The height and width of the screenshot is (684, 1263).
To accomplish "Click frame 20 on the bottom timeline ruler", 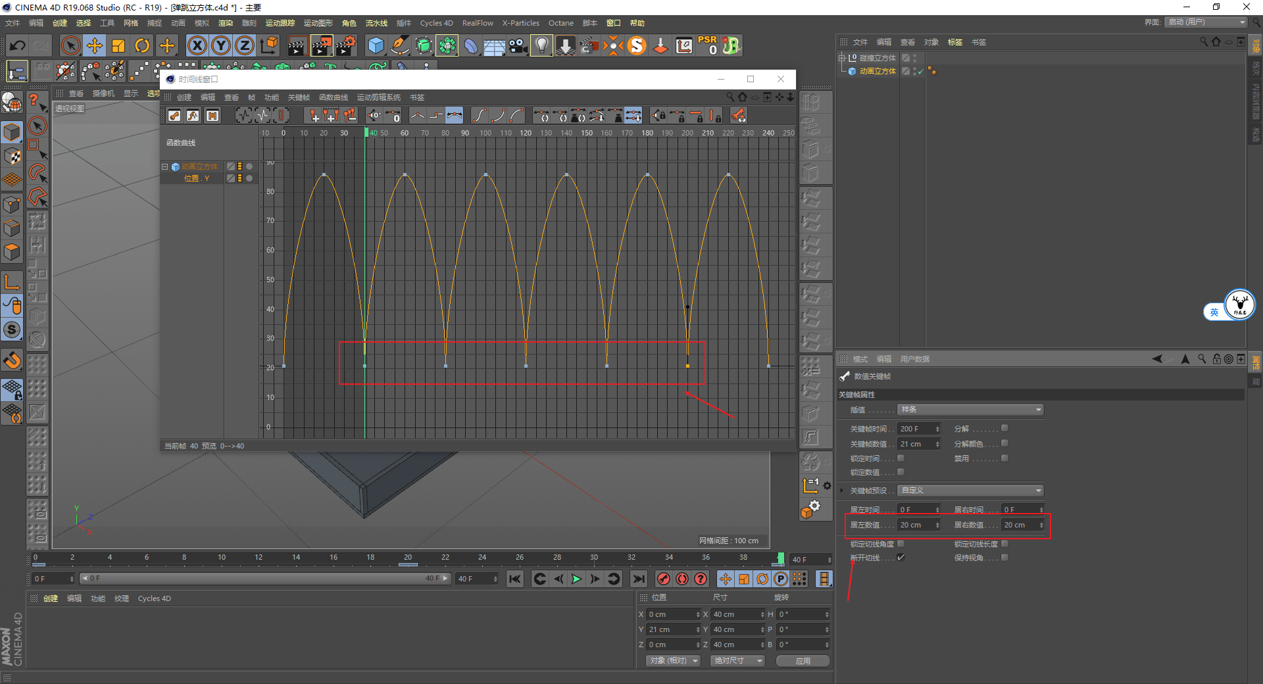I will [x=408, y=558].
